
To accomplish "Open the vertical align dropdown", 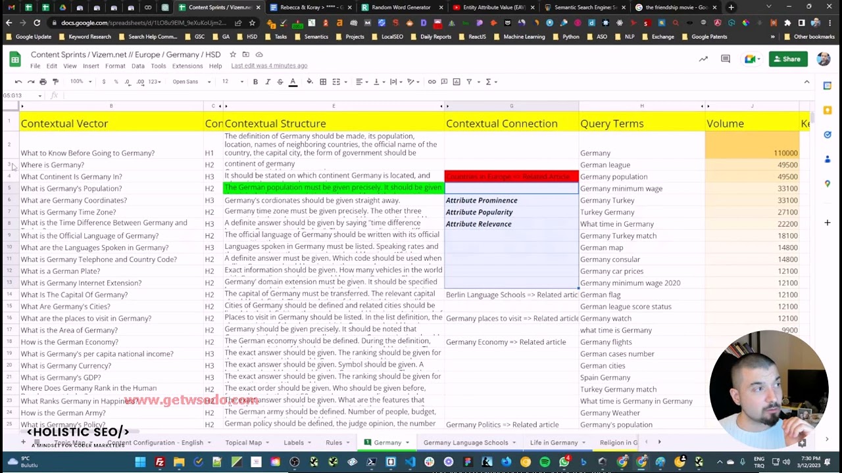I will [379, 81].
